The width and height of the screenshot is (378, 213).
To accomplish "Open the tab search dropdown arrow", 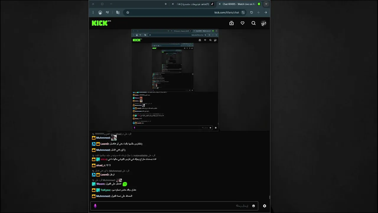I will (x=266, y=4).
